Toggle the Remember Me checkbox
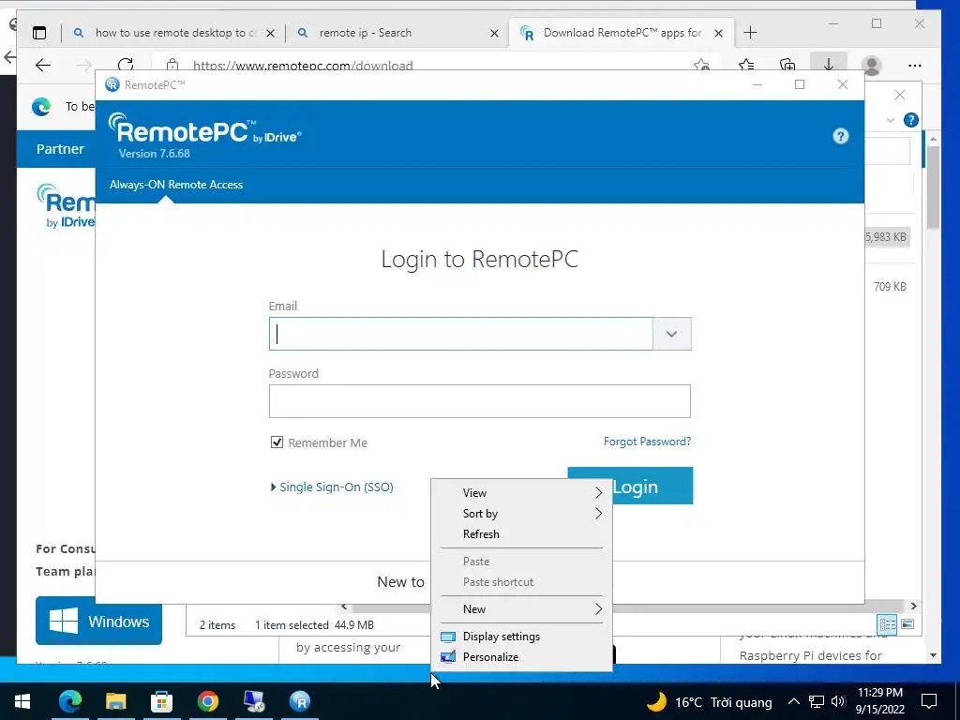The image size is (960, 720). coord(277,442)
